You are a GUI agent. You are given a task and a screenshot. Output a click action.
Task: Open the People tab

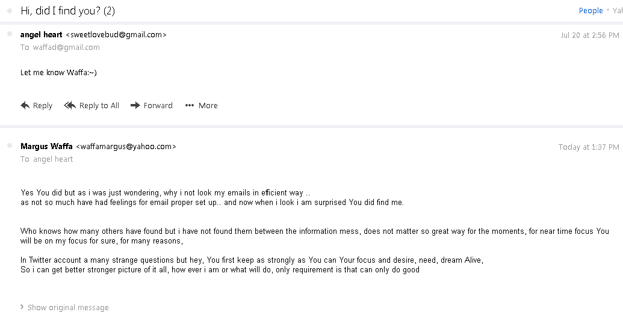(590, 11)
